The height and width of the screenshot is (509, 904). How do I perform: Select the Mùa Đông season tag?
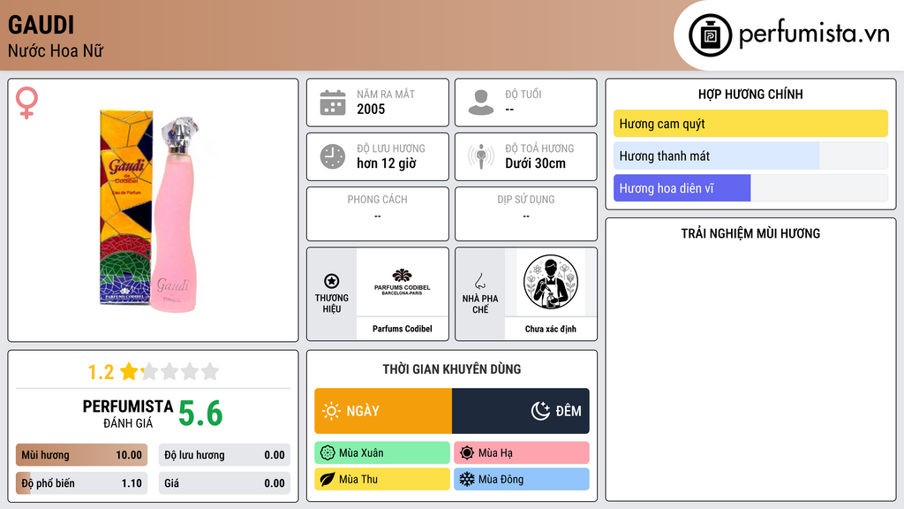click(522, 479)
